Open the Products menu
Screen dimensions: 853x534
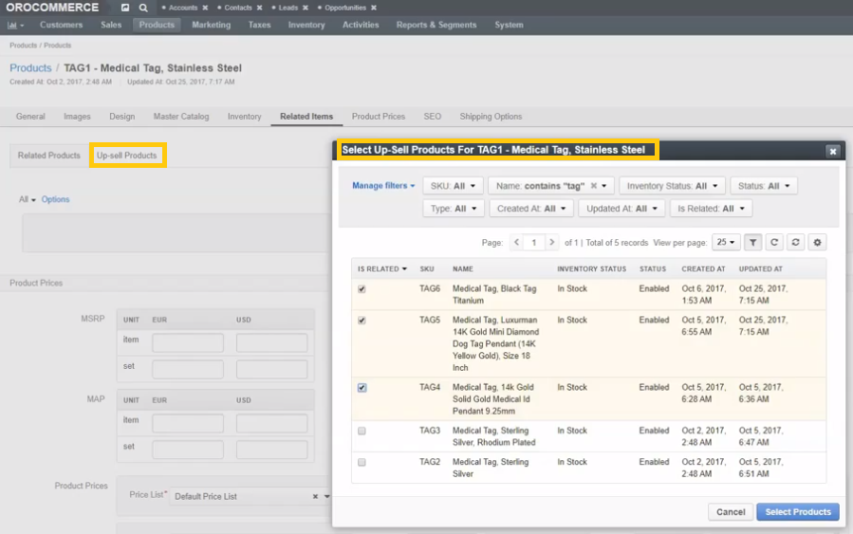(x=157, y=25)
